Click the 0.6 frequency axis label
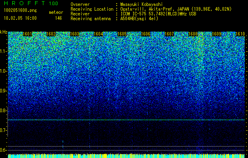 (3, 150)
